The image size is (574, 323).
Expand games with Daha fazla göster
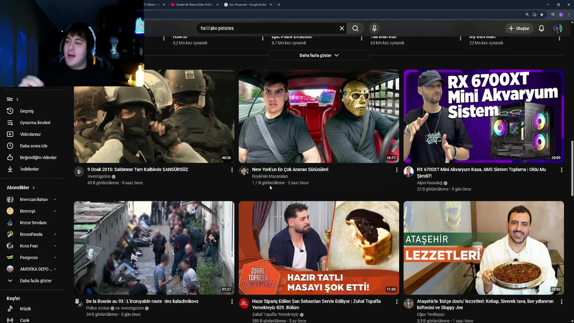pyautogui.click(x=319, y=55)
